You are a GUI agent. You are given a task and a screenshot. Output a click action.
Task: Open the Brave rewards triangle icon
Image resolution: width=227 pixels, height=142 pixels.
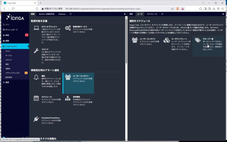[x=182, y=9]
